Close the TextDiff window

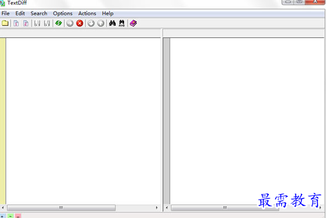coord(315,2)
